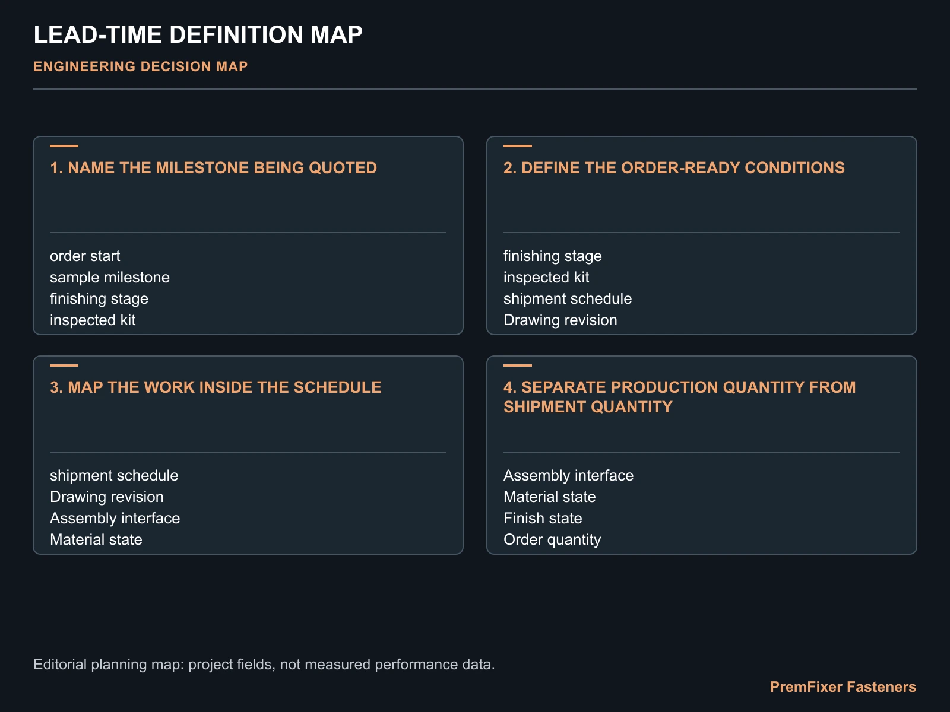Screen dimensions: 950x712
Task: Click heading '1. Name the Milestone Being Quoted'
Action: tap(214, 168)
